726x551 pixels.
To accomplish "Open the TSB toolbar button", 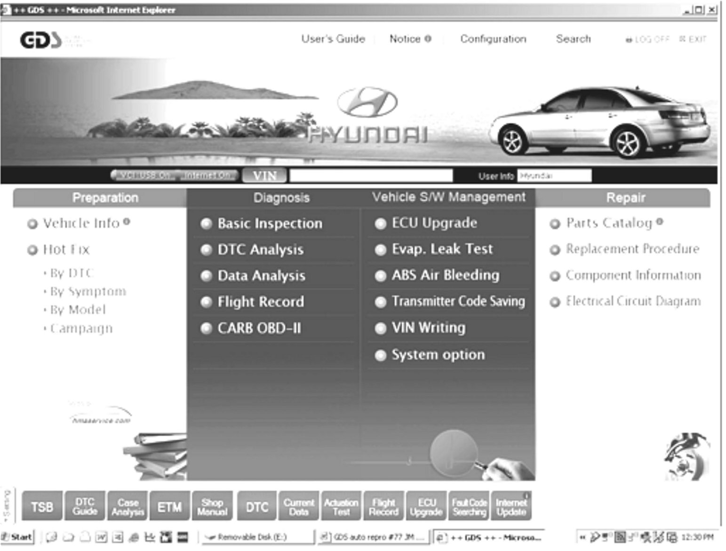I will [42, 506].
